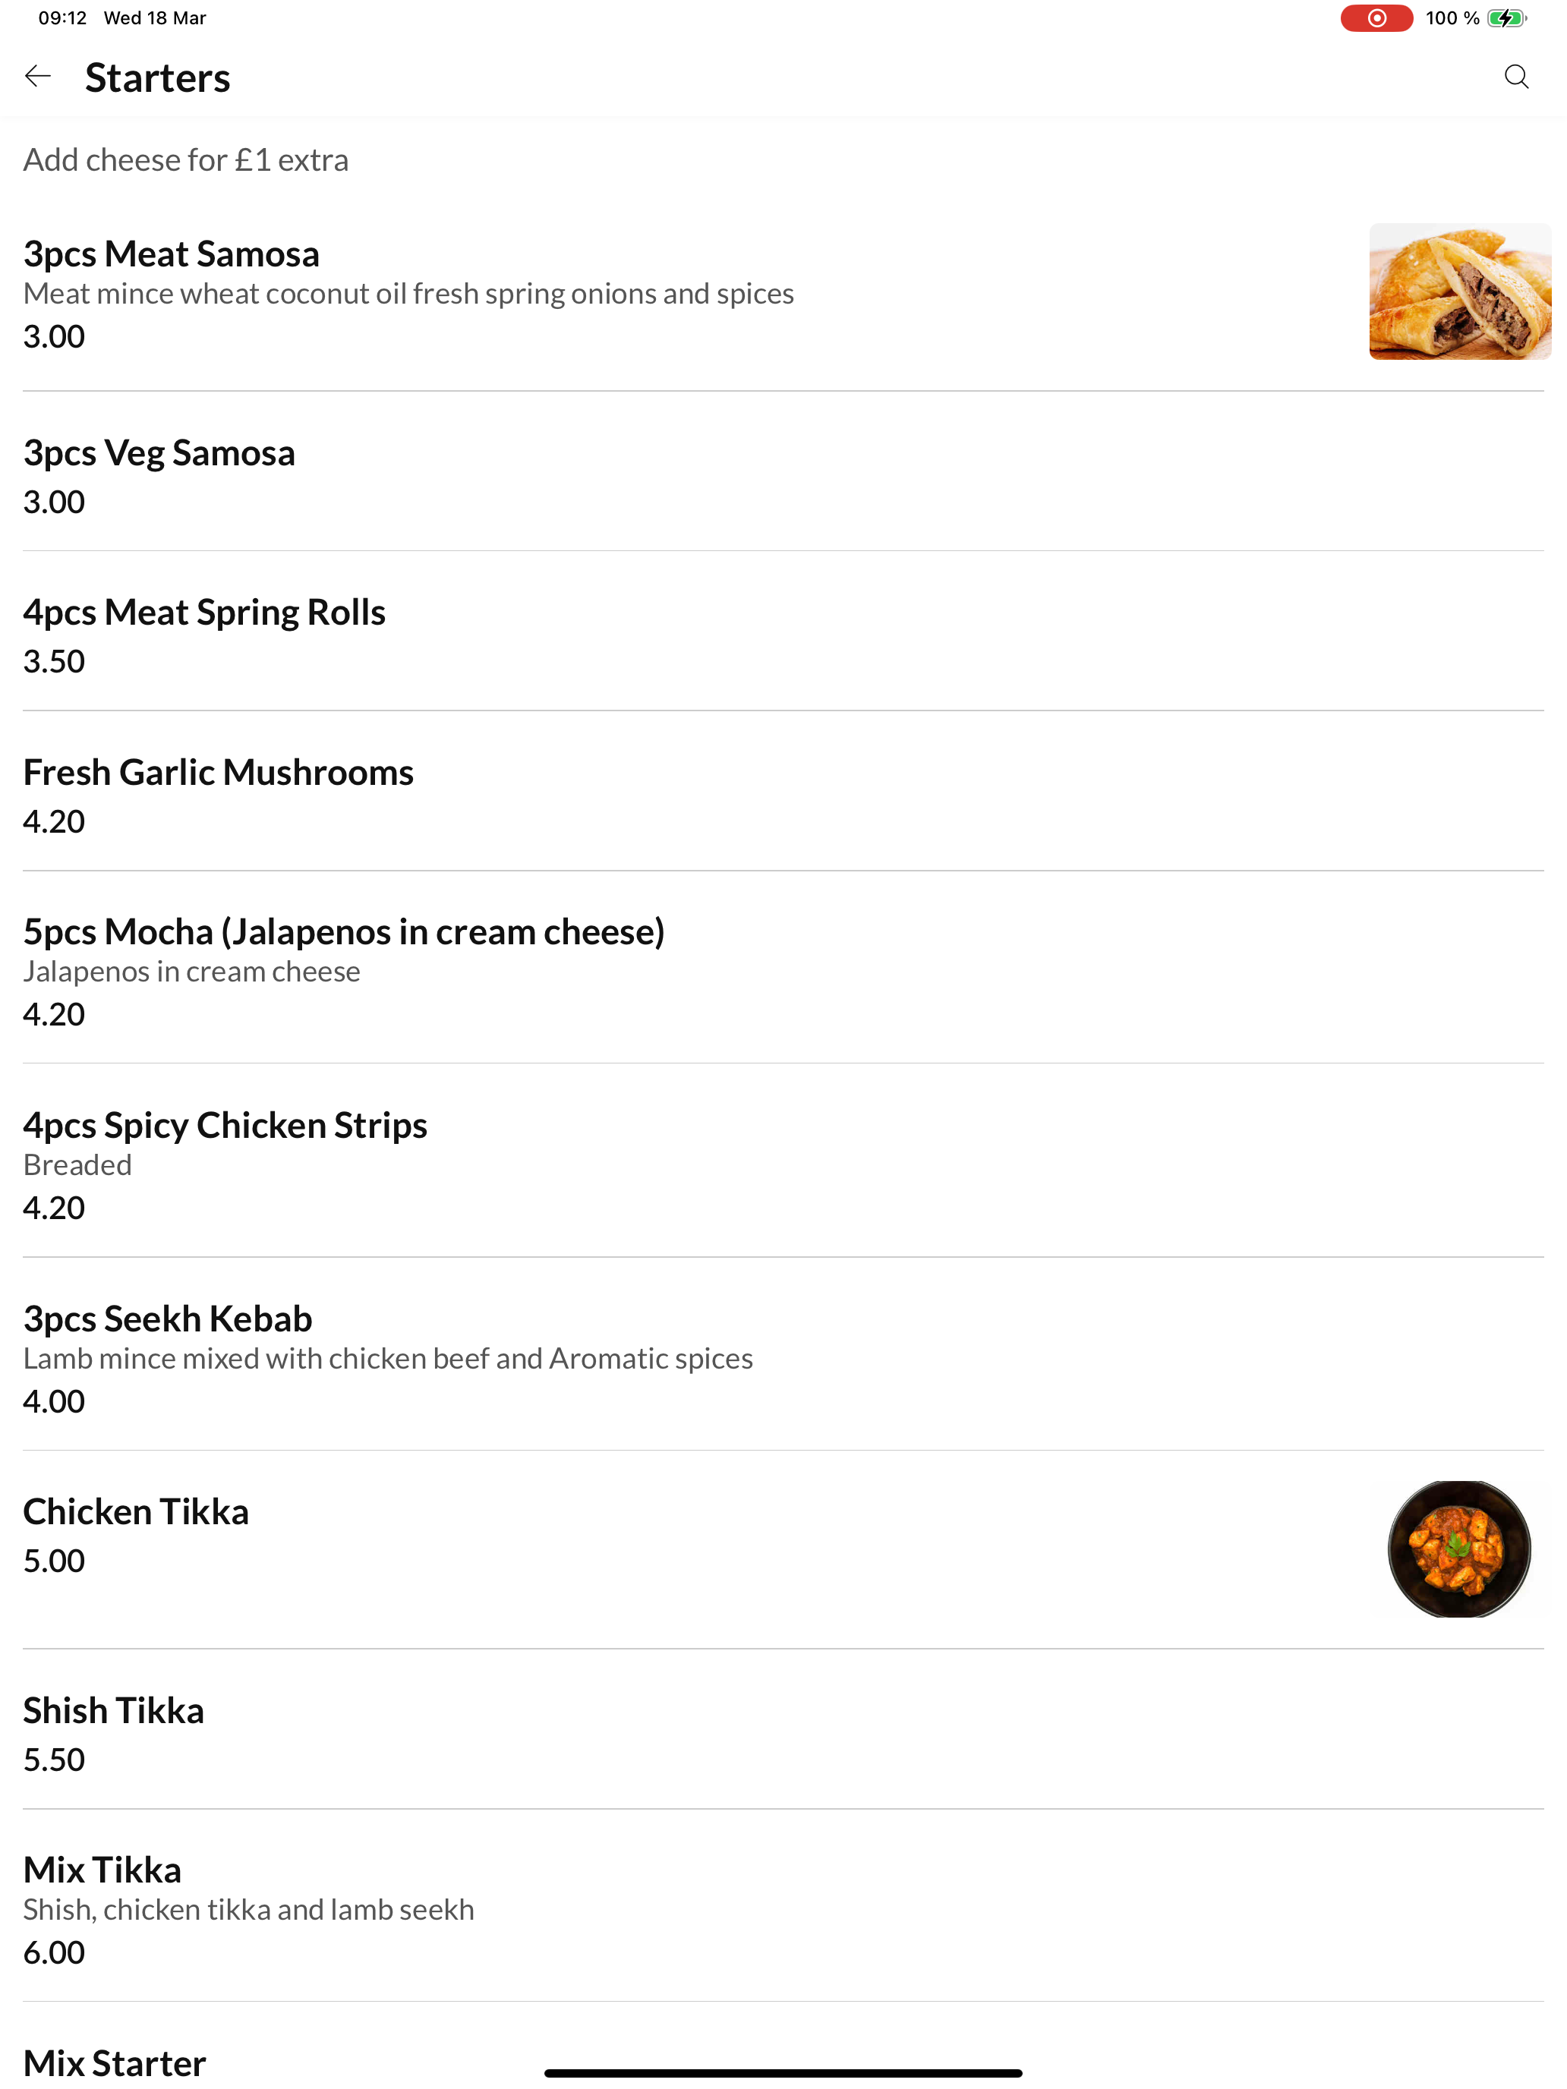Select Shish Tikka item
This screenshot has height=2089, width=1567.
[x=783, y=1730]
